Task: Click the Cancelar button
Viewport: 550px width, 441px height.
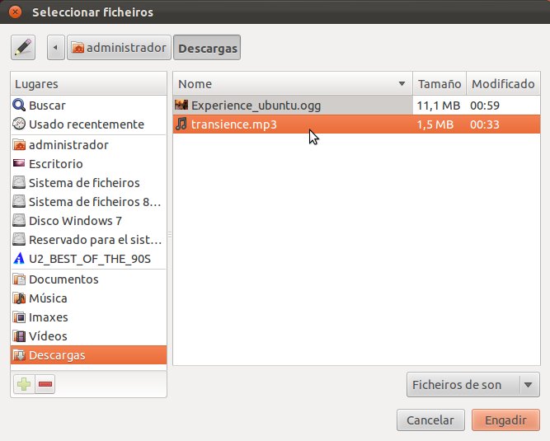Action: tap(430, 420)
